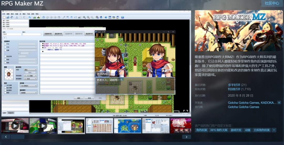284x145 pixels.
Task: Open the 触发条件 dropdown showing 确定键
Action: [28, 93]
